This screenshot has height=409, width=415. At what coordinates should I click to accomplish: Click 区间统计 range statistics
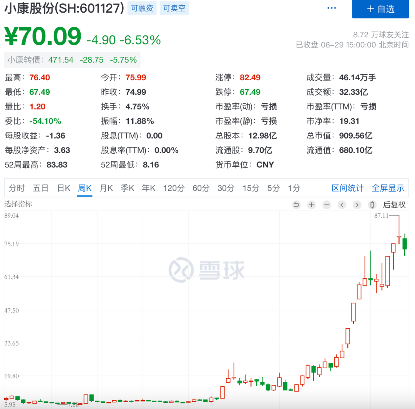[347, 188]
